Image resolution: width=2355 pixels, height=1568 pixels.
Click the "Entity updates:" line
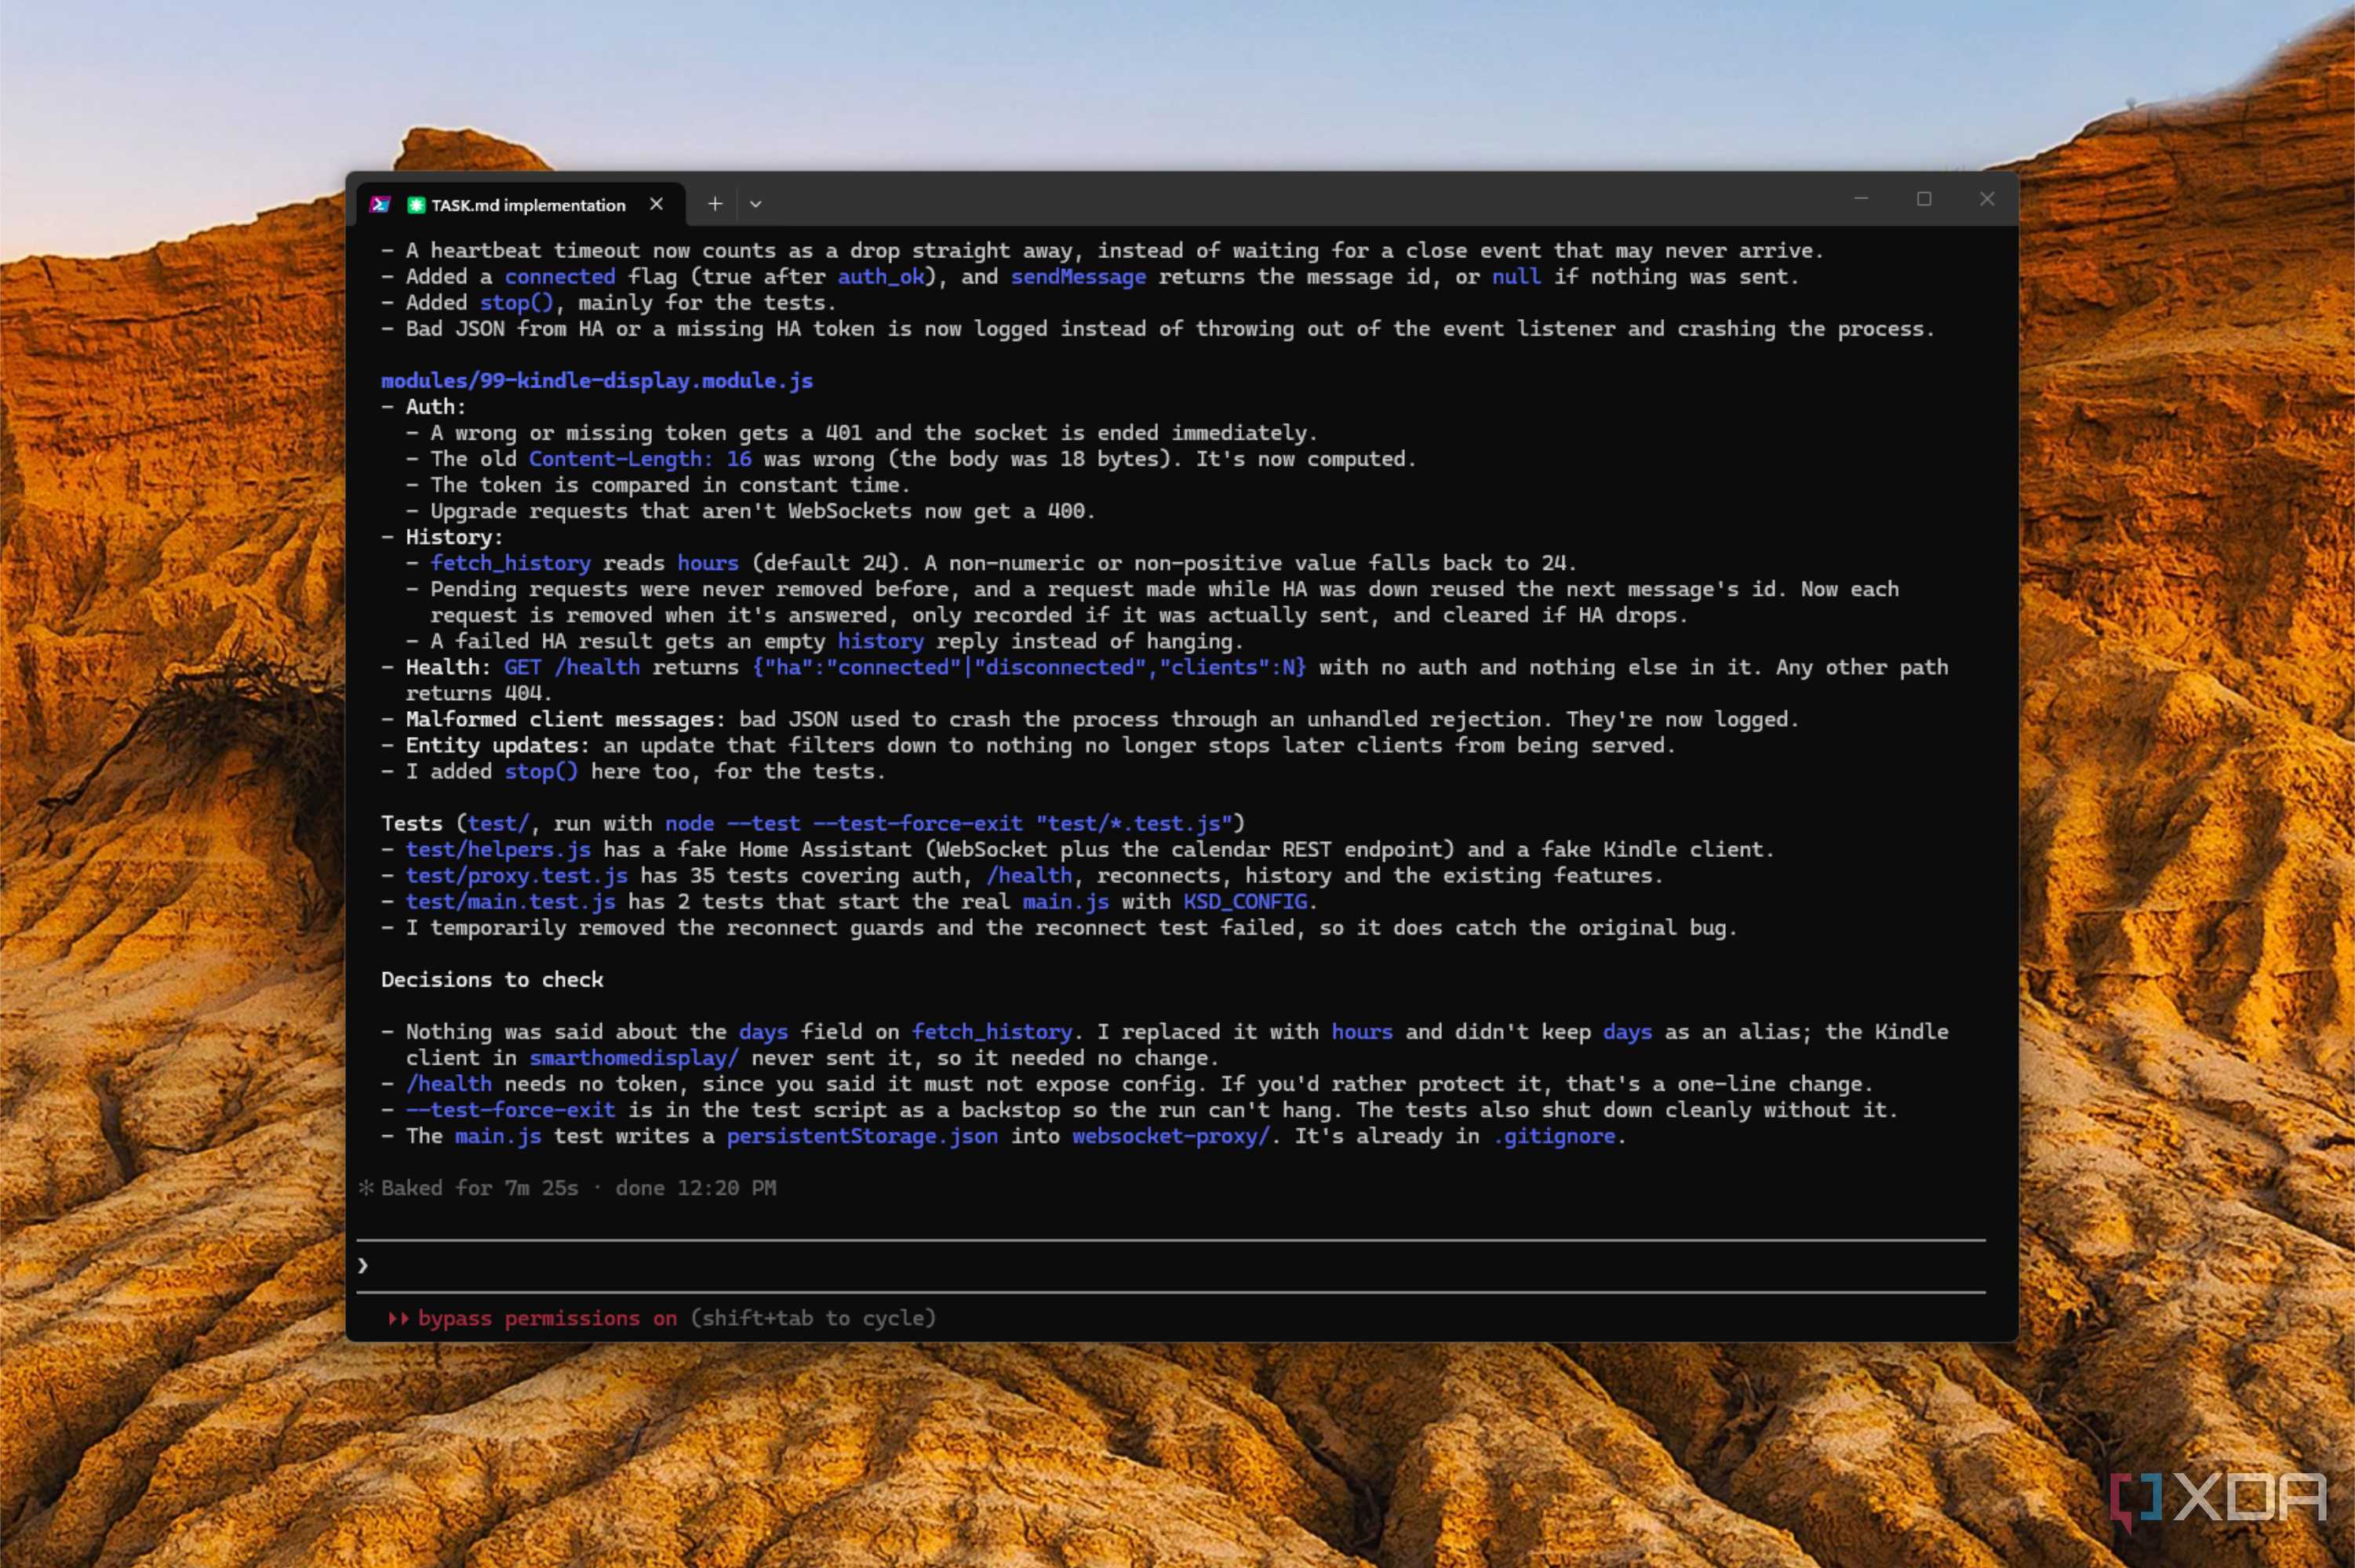[x=1028, y=745]
